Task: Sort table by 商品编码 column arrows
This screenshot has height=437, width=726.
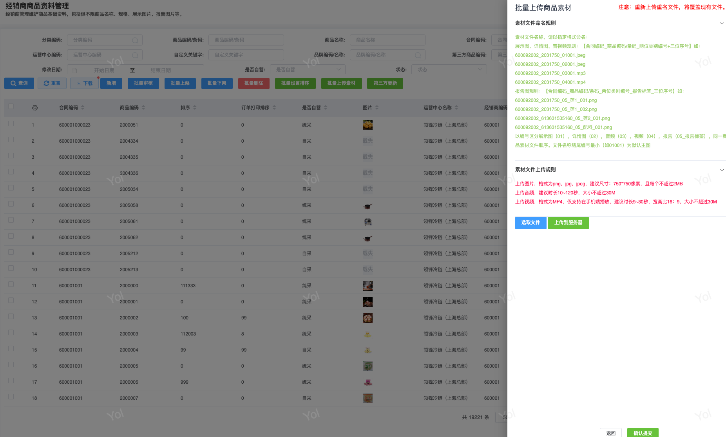Action: (143, 108)
